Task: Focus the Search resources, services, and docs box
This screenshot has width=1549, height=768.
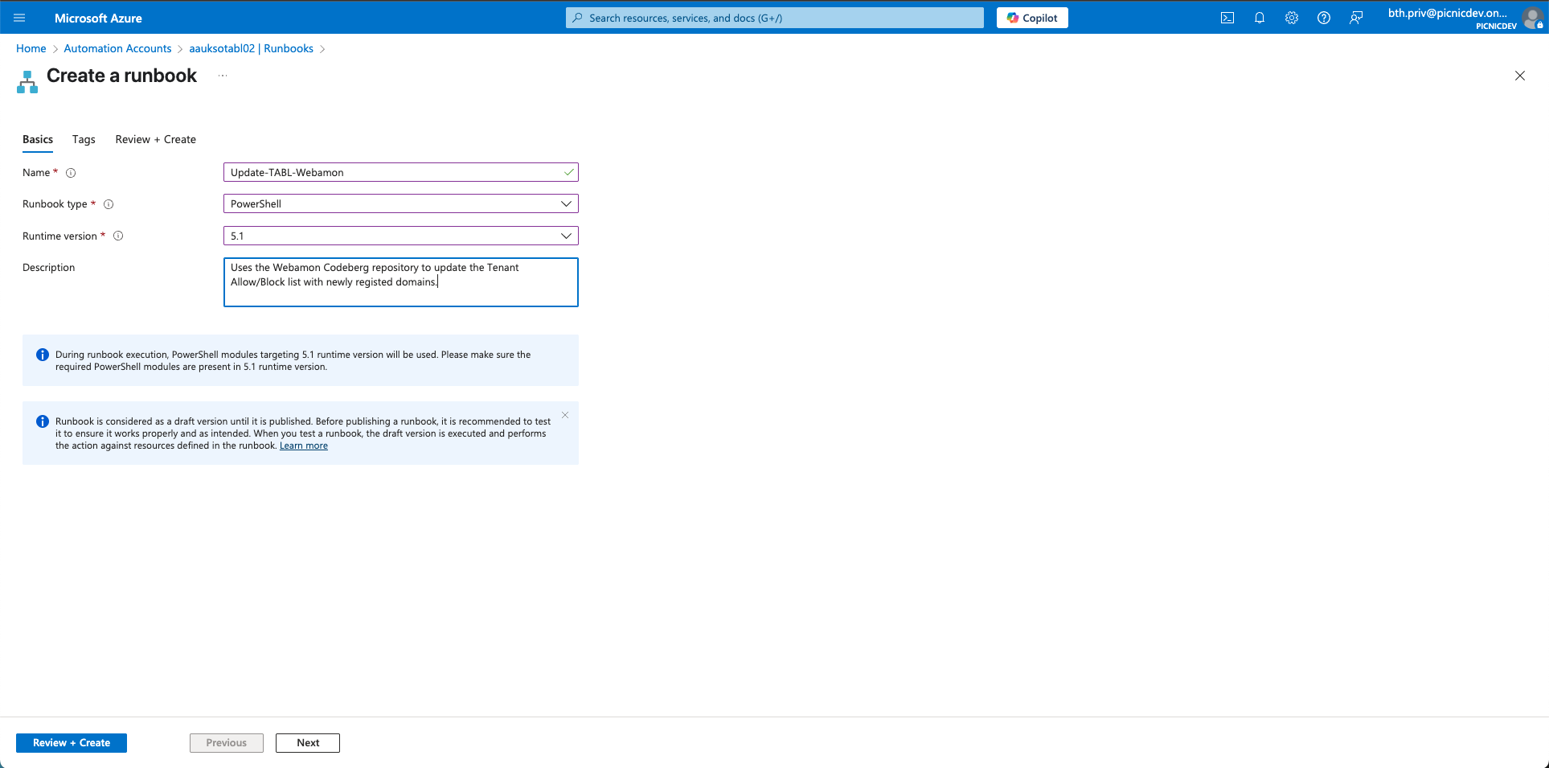Action: (775, 18)
